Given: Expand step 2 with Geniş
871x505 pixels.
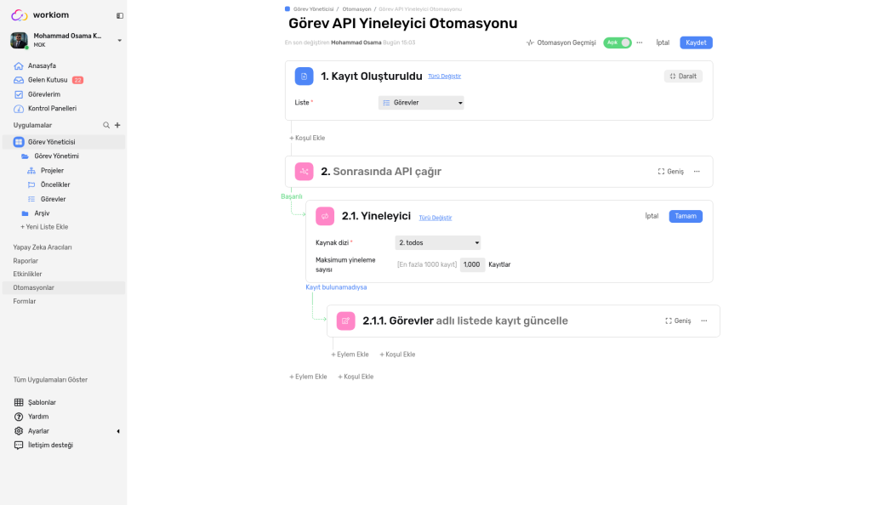Looking at the screenshot, I should click(671, 172).
